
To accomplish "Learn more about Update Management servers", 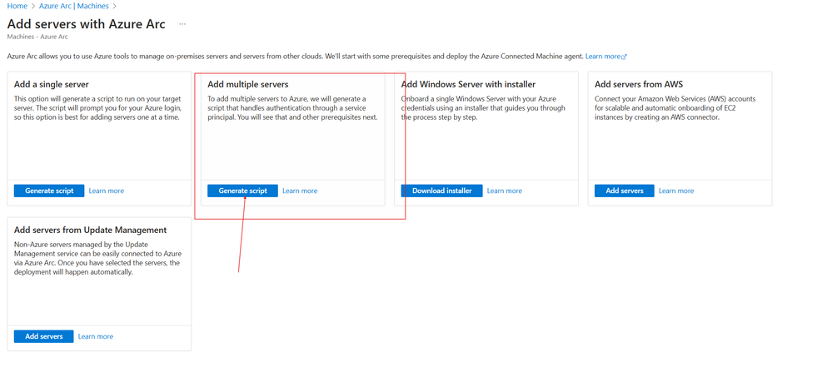I will [x=96, y=336].
